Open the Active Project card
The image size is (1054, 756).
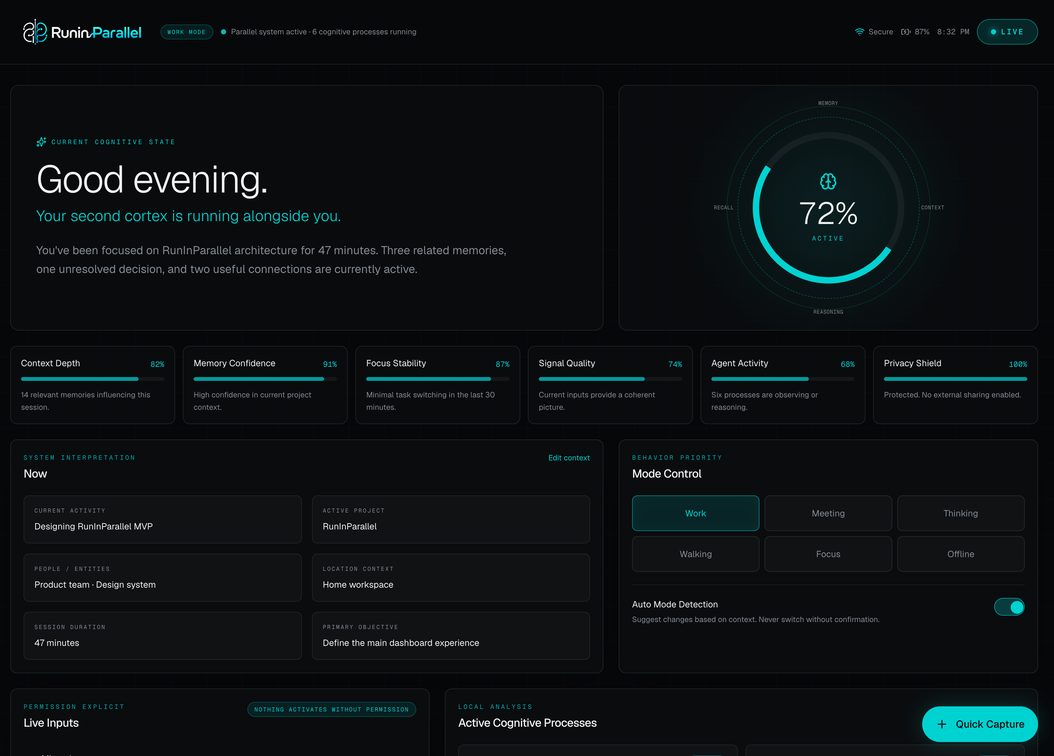point(451,519)
